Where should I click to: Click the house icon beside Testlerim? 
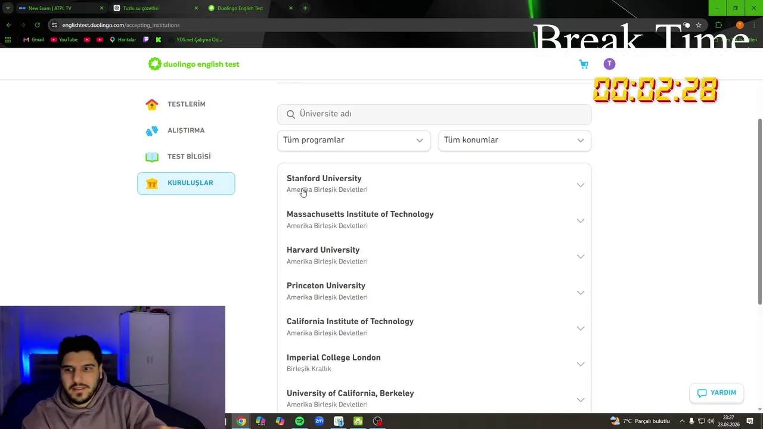152,104
